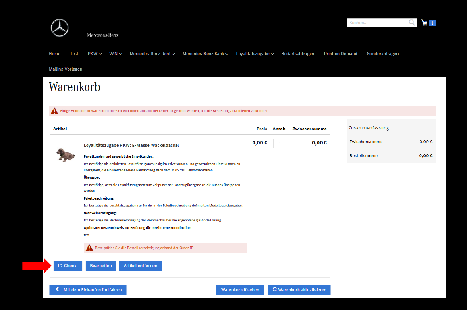Click the warning triangle beside Order-ID notice
The image size is (467, 310).
[89, 248]
